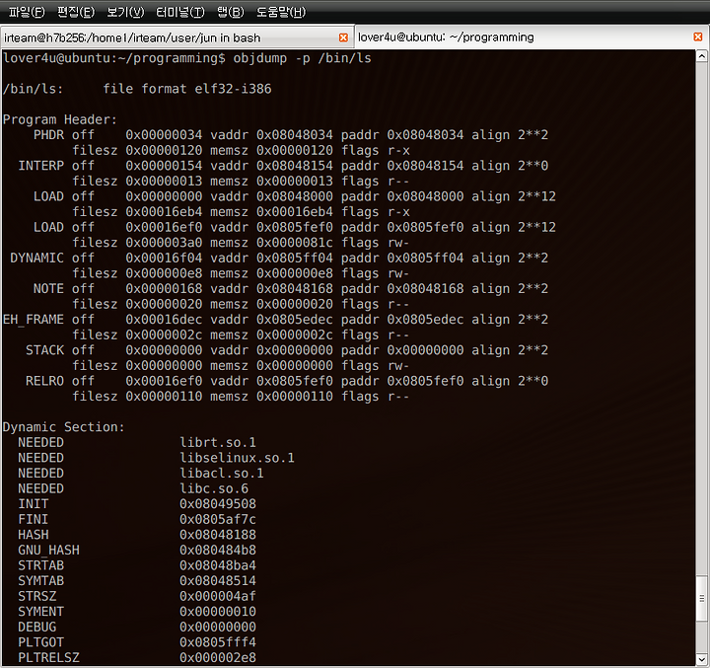This screenshot has width=710, height=668.
Task: Click the SYMTAB value 0x08048514
Action: tap(218, 581)
